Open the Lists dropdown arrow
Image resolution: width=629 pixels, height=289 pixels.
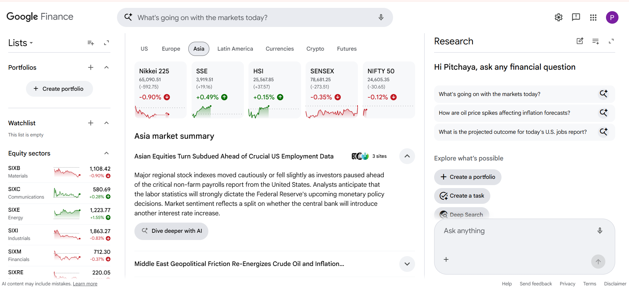click(31, 43)
